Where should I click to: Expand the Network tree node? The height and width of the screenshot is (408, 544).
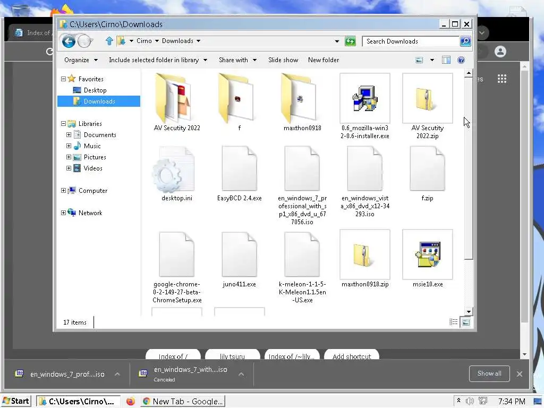tap(63, 212)
